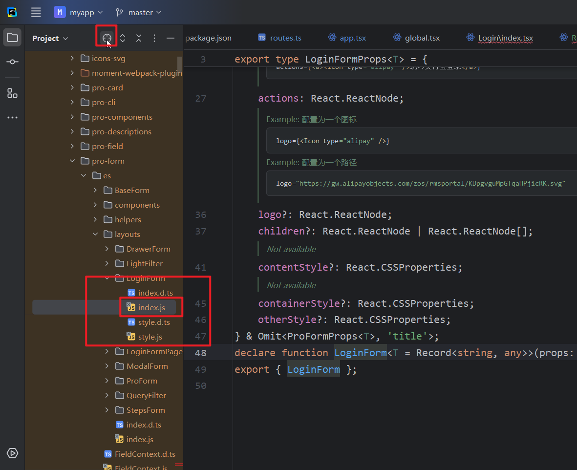Hide the Project panel with minus icon
The height and width of the screenshot is (470, 577).
171,38
